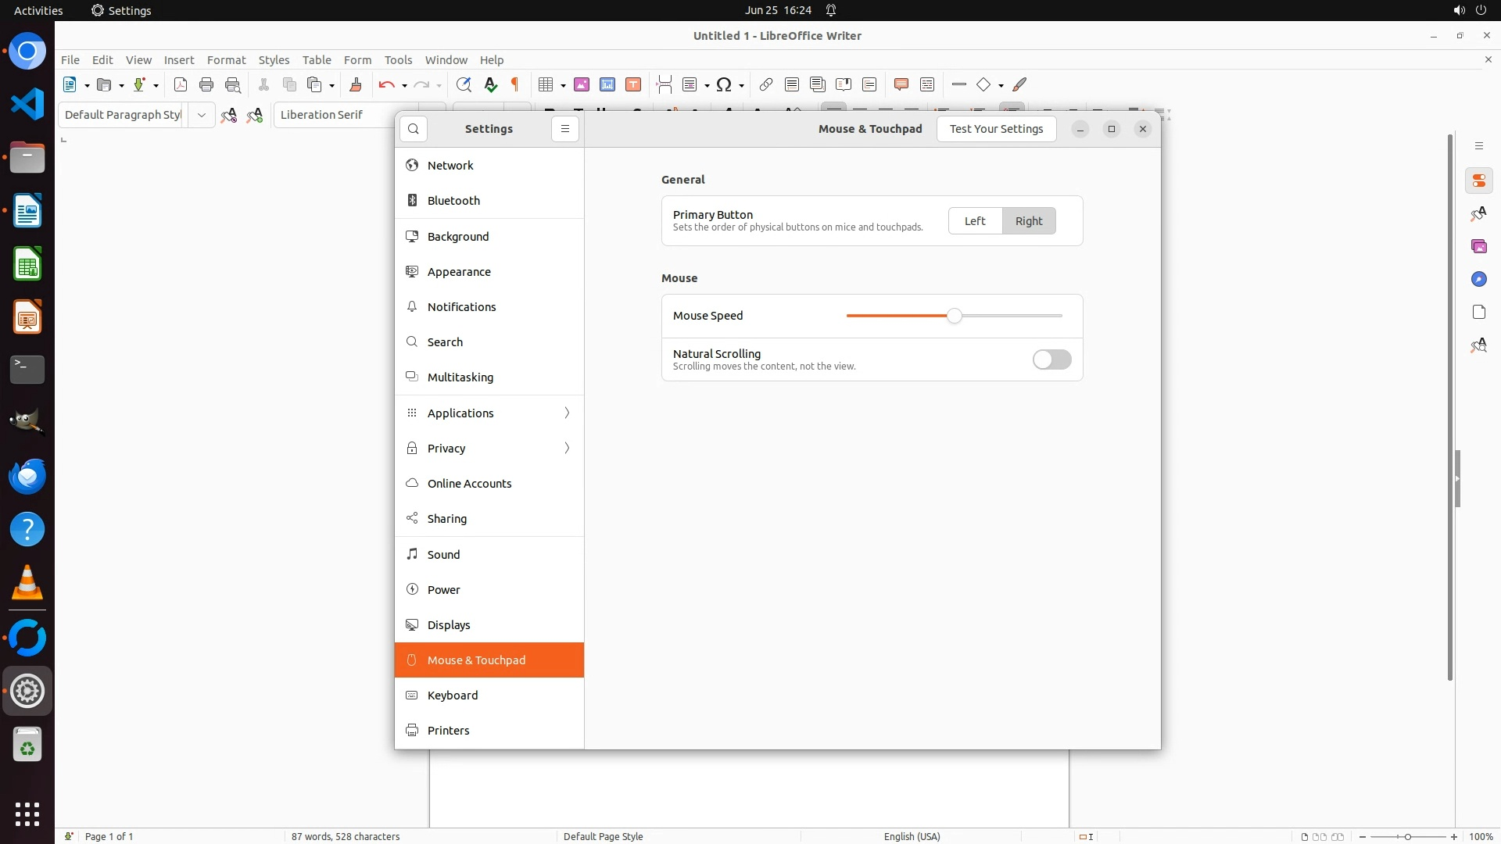The height and width of the screenshot is (844, 1501).
Task: Click the Mouse Speed slider track
Action: [x=1008, y=316]
